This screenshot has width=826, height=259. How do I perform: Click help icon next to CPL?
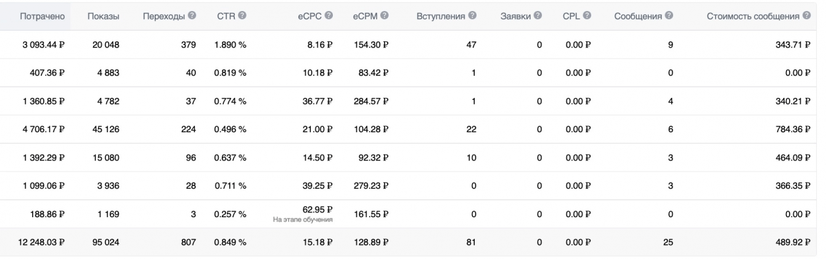(587, 15)
